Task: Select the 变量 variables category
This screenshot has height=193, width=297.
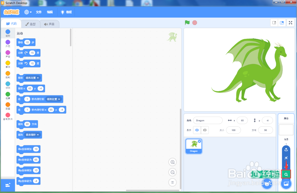Action: click(8, 106)
